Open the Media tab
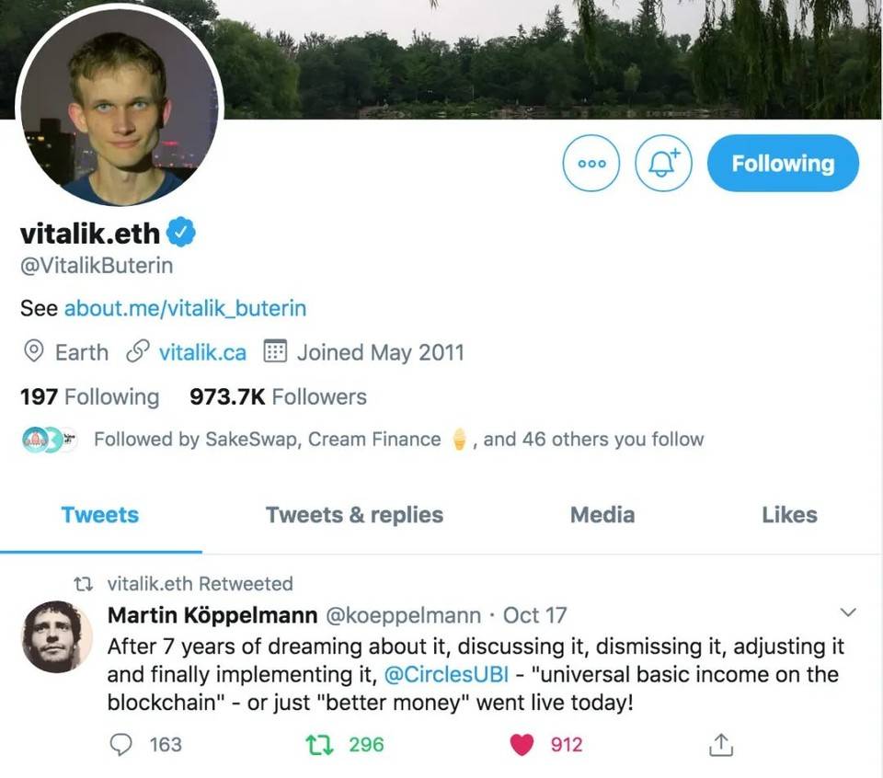 click(602, 515)
